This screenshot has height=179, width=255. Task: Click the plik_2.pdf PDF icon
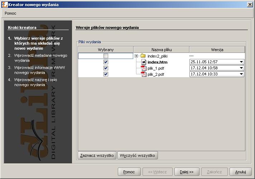(144, 74)
